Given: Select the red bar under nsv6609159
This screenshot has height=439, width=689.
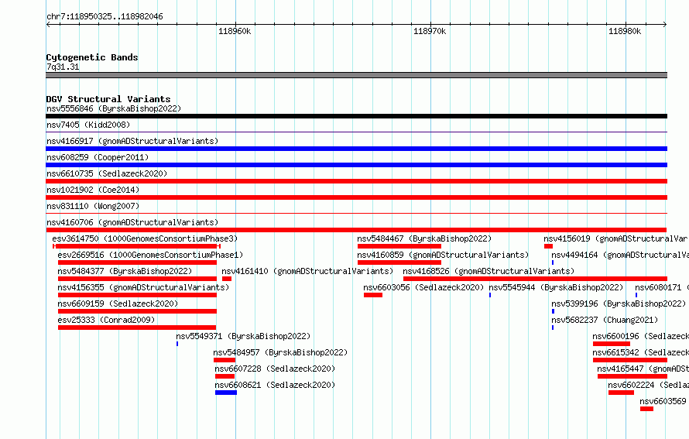Looking at the screenshot, I should 137,311.
